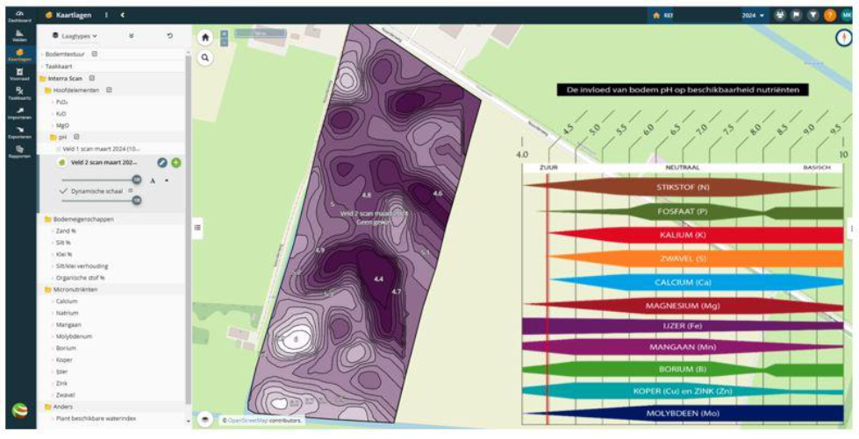
Task: Click the OpenStreetMap attribution link
Action: tap(248, 421)
